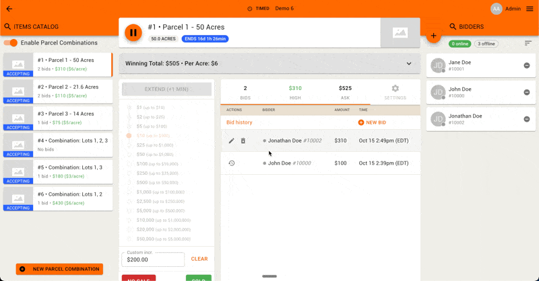This screenshot has width=539, height=281.
Task: Toggle Enable Parcel Combinations switch
Action: (x=11, y=43)
